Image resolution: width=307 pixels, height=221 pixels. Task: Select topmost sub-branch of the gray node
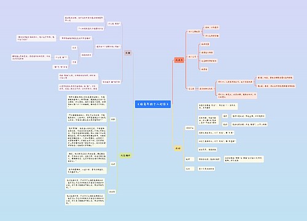point(114,24)
